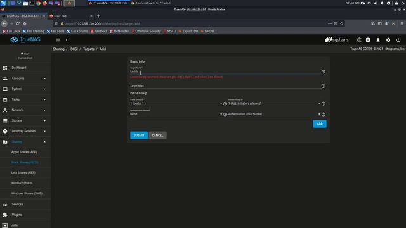Click the Jails icon in sidebar

coord(5,225)
